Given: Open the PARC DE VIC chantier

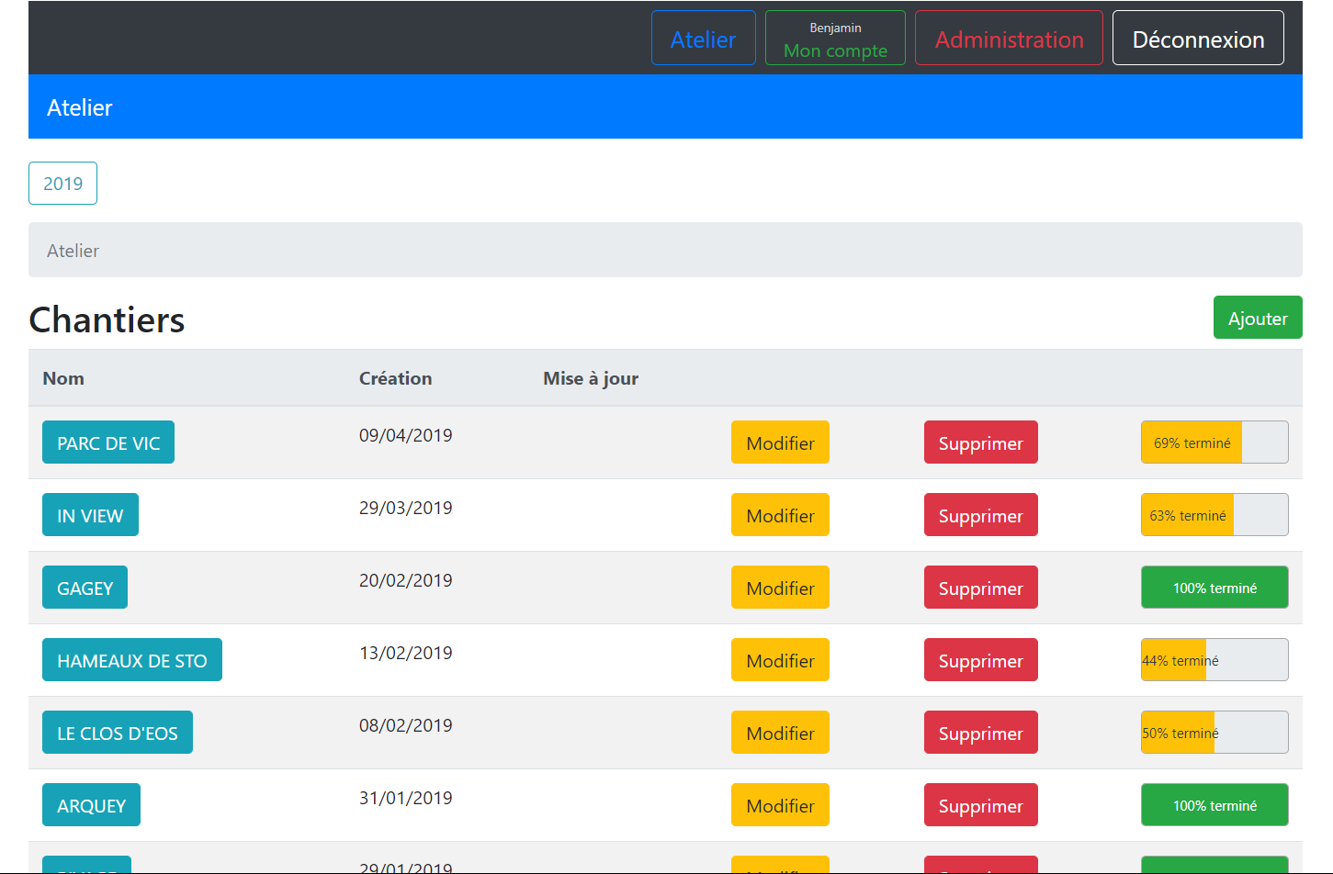Looking at the screenshot, I should click(x=108, y=443).
